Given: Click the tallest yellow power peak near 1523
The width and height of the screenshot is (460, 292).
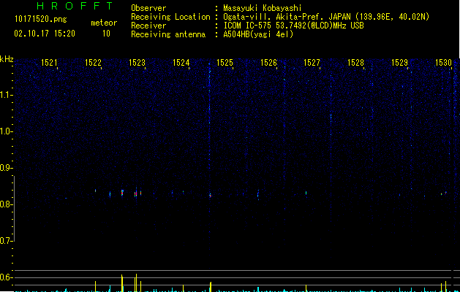Looking at the screenshot, I should (136, 283).
